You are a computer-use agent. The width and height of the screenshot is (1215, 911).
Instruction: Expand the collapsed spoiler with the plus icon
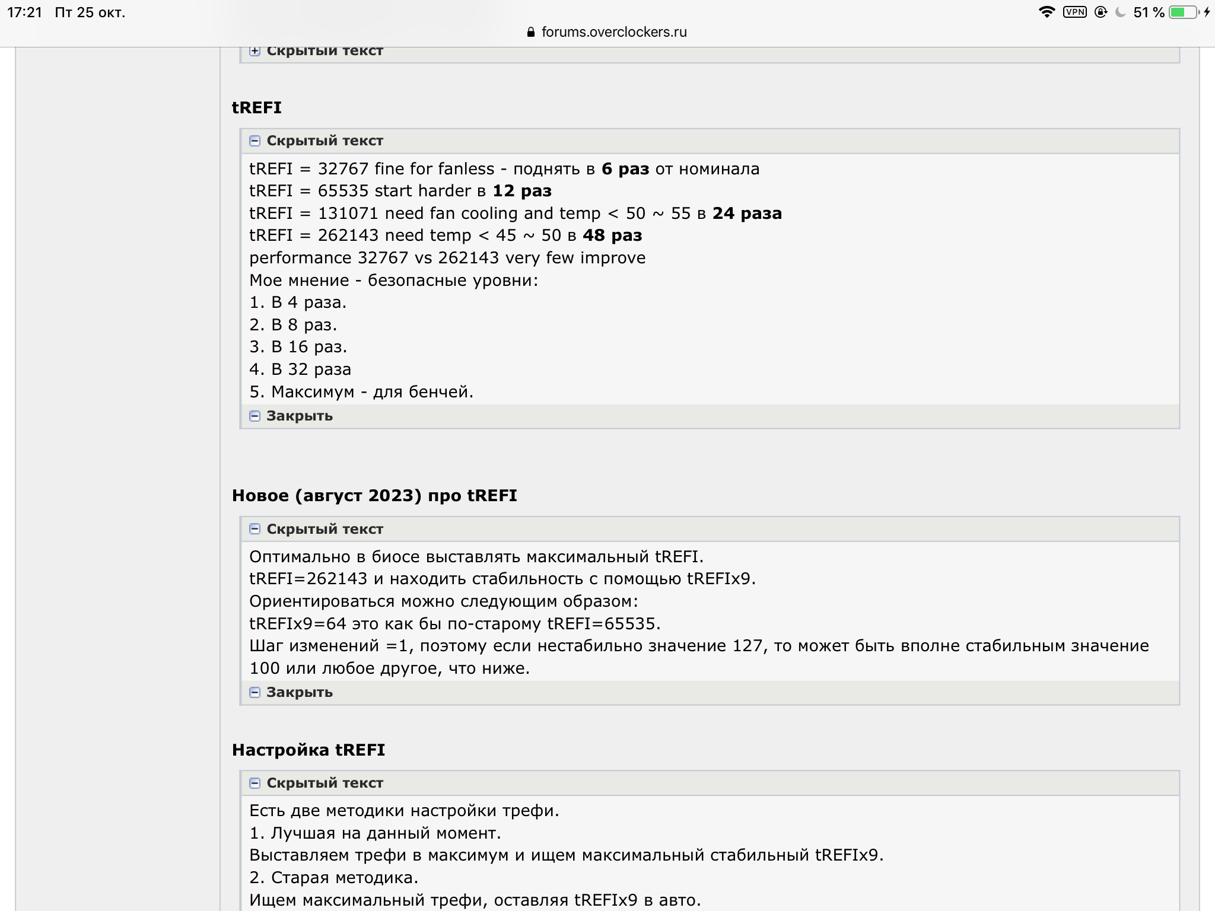[255, 51]
